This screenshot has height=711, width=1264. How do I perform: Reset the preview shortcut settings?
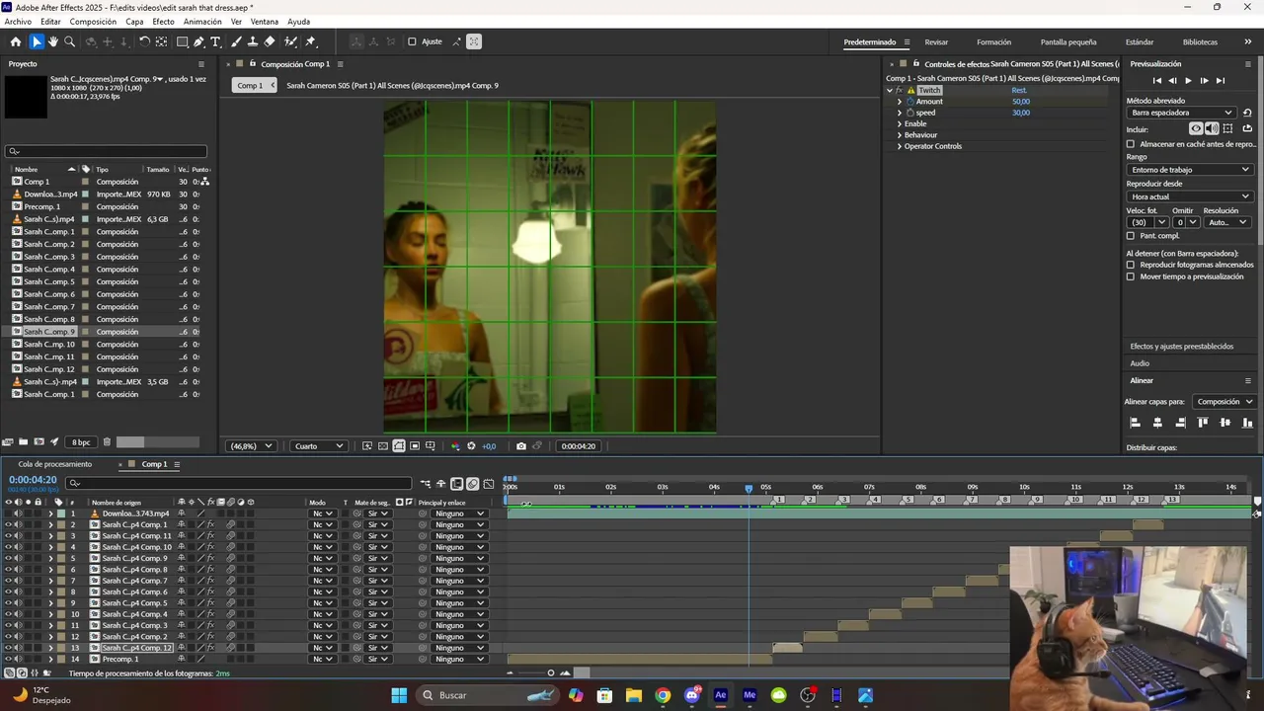click(1248, 113)
